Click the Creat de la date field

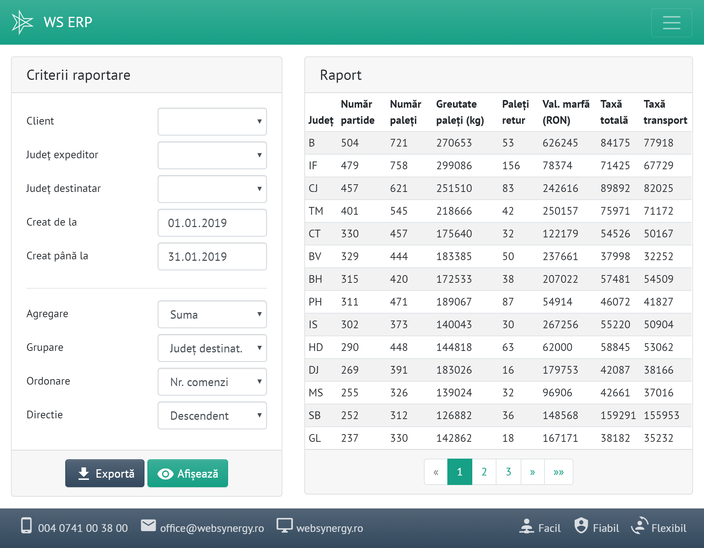click(x=212, y=223)
